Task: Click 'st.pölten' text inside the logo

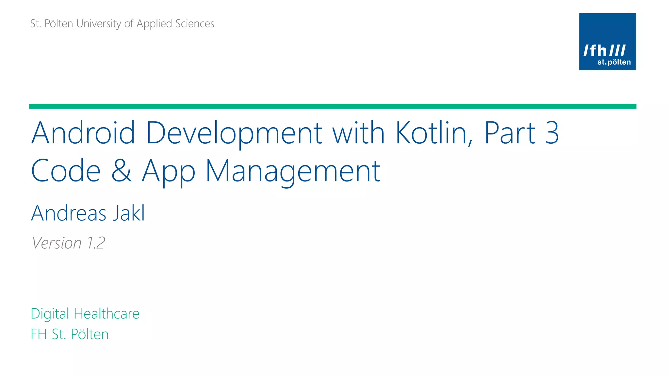Action: (614, 62)
